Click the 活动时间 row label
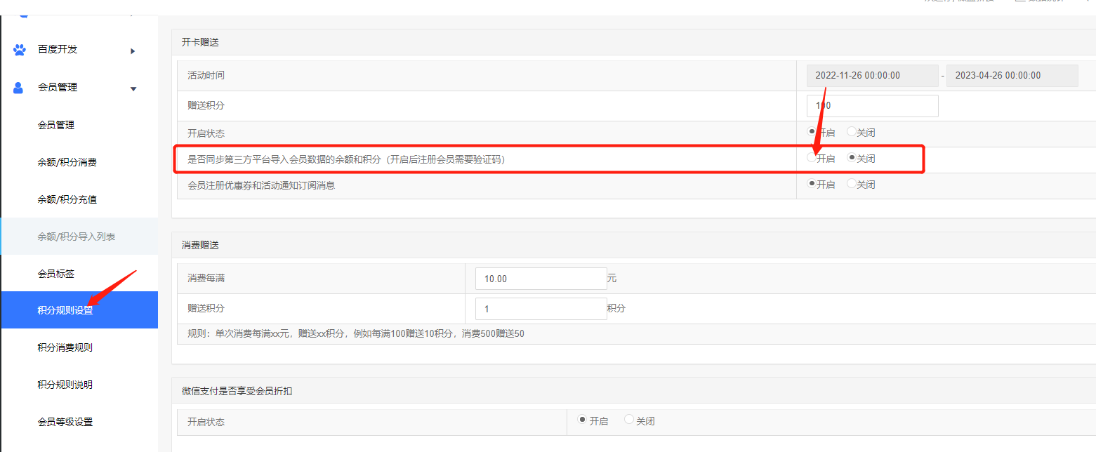 pos(206,75)
